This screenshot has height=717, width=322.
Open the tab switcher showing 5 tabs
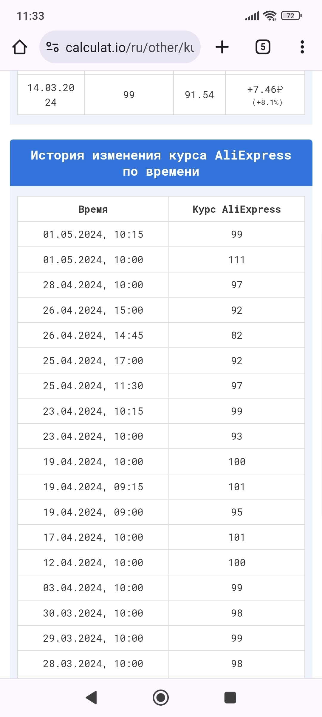pyautogui.click(x=263, y=47)
